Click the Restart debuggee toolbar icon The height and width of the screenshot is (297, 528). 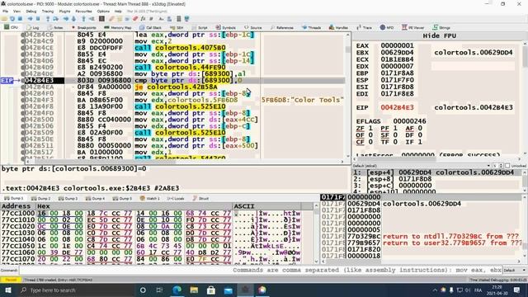coord(12,19)
